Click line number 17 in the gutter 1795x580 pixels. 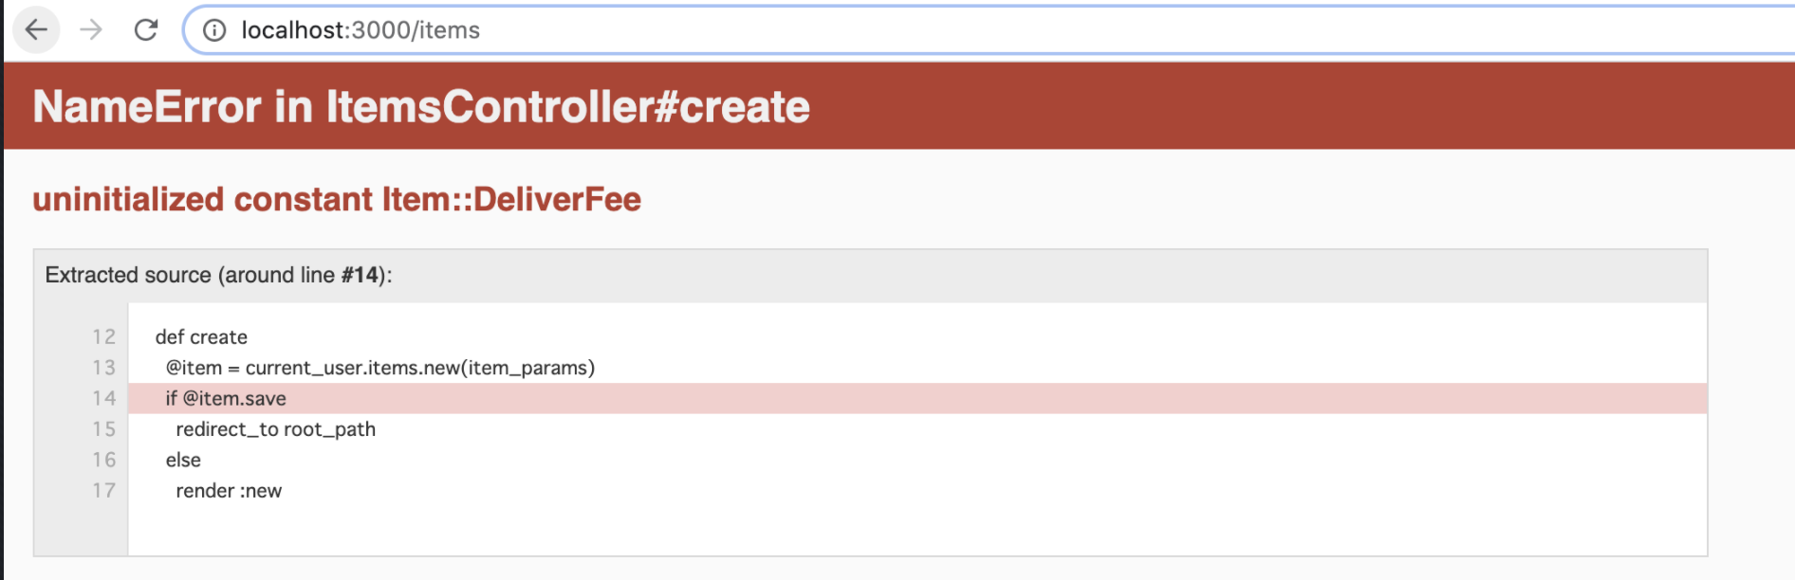(x=104, y=491)
